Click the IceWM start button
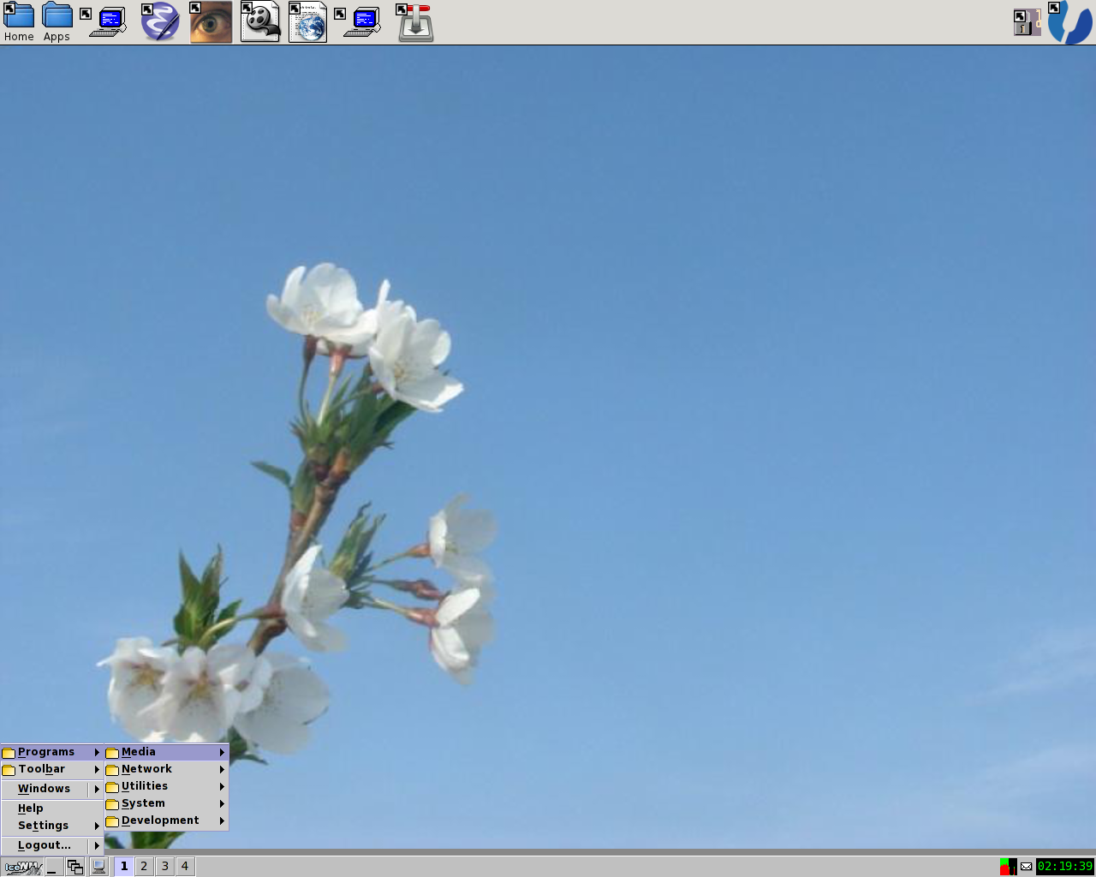This screenshot has height=877, width=1096. click(22, 867)
